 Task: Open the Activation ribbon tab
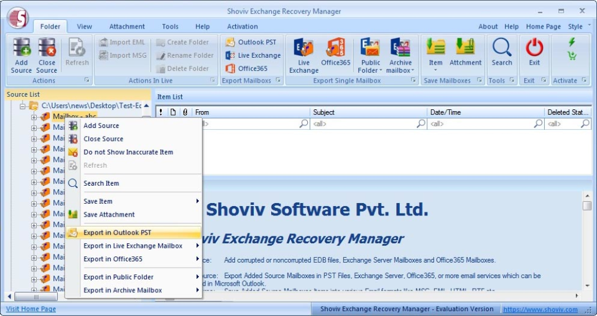[242, 26]
